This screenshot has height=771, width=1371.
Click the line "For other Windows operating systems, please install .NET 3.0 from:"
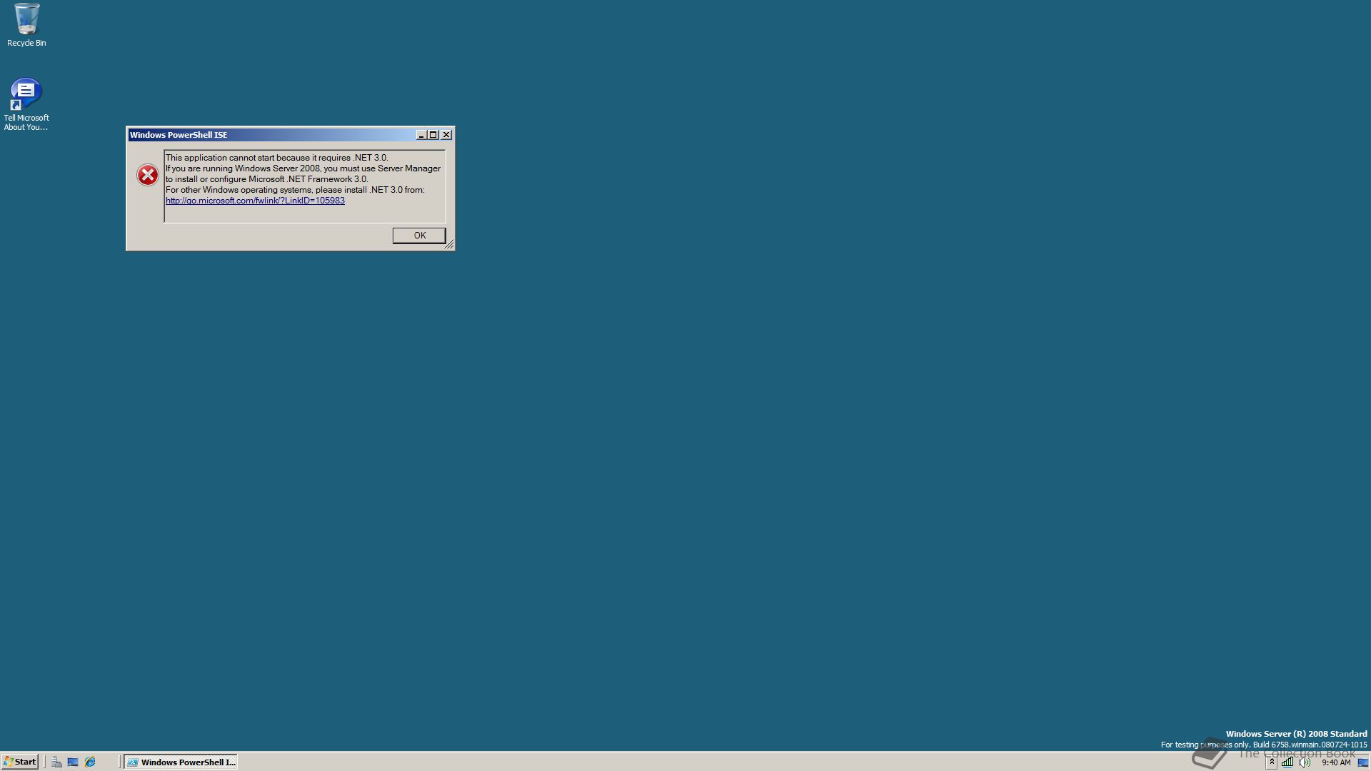[x=295, y=190]
